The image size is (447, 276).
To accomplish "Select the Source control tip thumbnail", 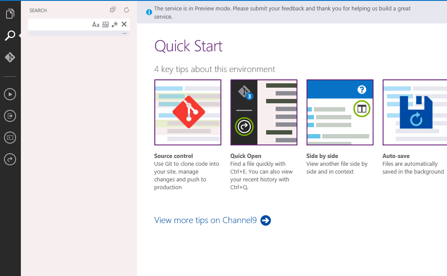I will [x=187, y=112].
